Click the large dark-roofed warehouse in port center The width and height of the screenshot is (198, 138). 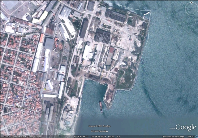click(102, 36)
